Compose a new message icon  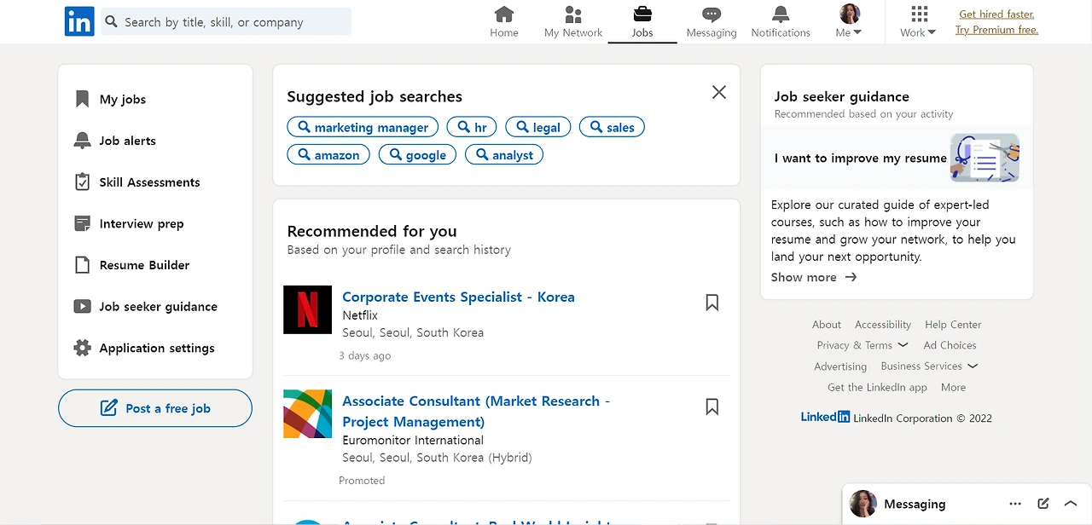click(1043, 504)
